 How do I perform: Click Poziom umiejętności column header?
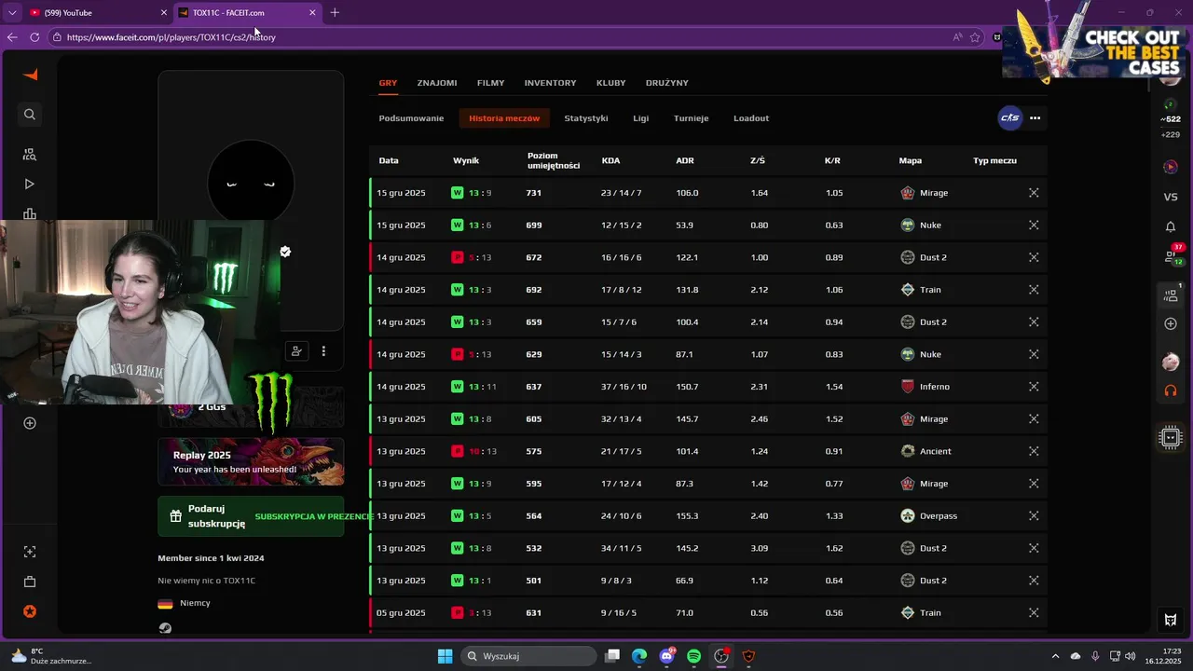[x=554, y=160]
